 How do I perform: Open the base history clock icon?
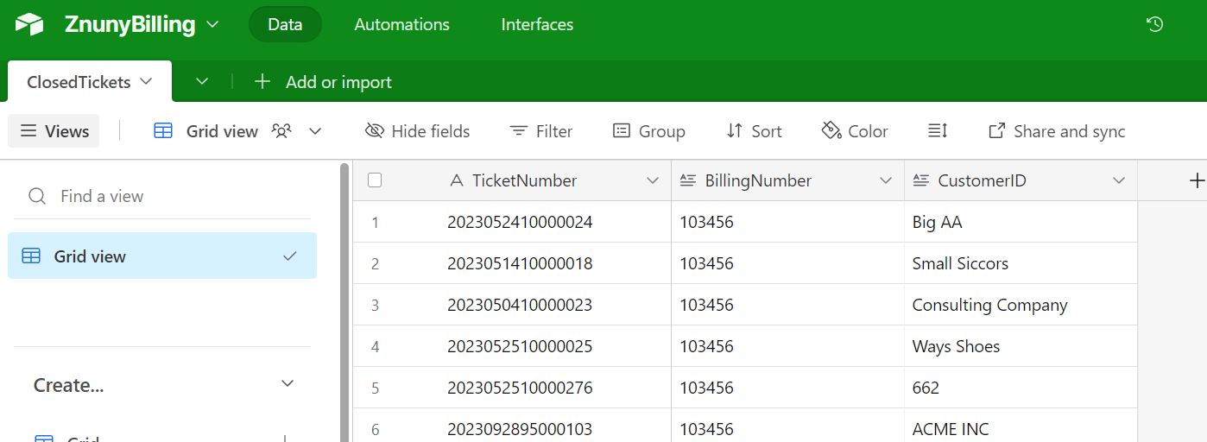(x=1154, y=25)
